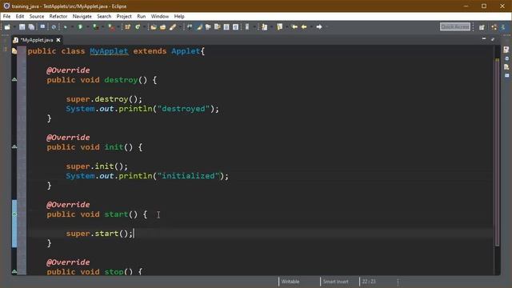Open the External Tools dropdown arrow

click(118, 26)
